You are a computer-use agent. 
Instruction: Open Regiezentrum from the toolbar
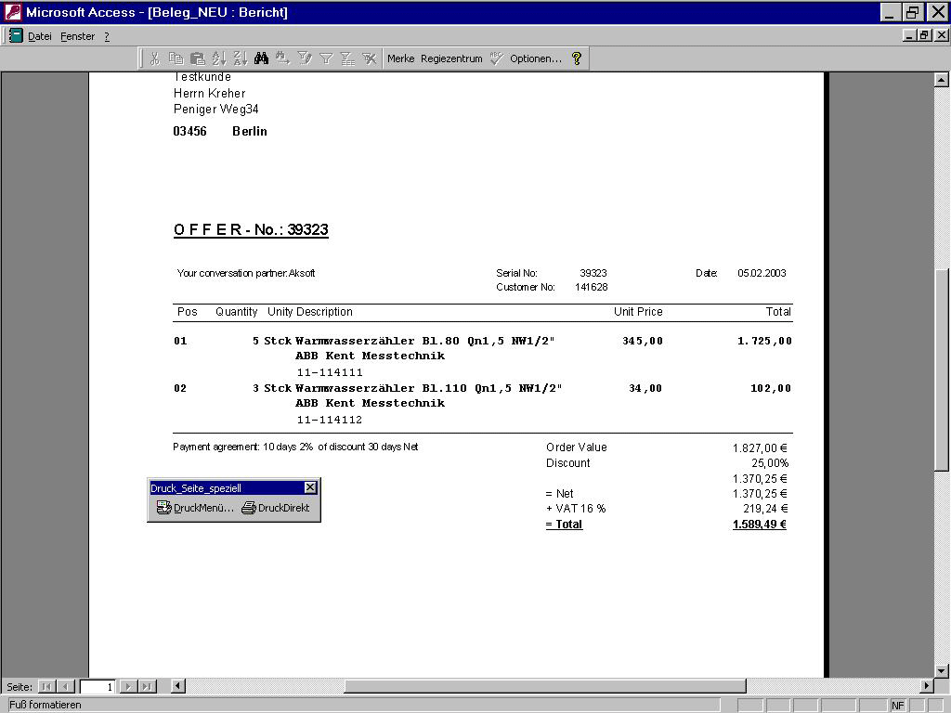[451, 58]
